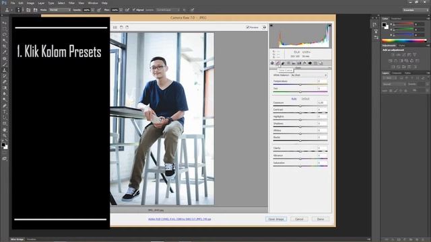Open the File menu
The image size is (431, 242).
click(13, 3)
